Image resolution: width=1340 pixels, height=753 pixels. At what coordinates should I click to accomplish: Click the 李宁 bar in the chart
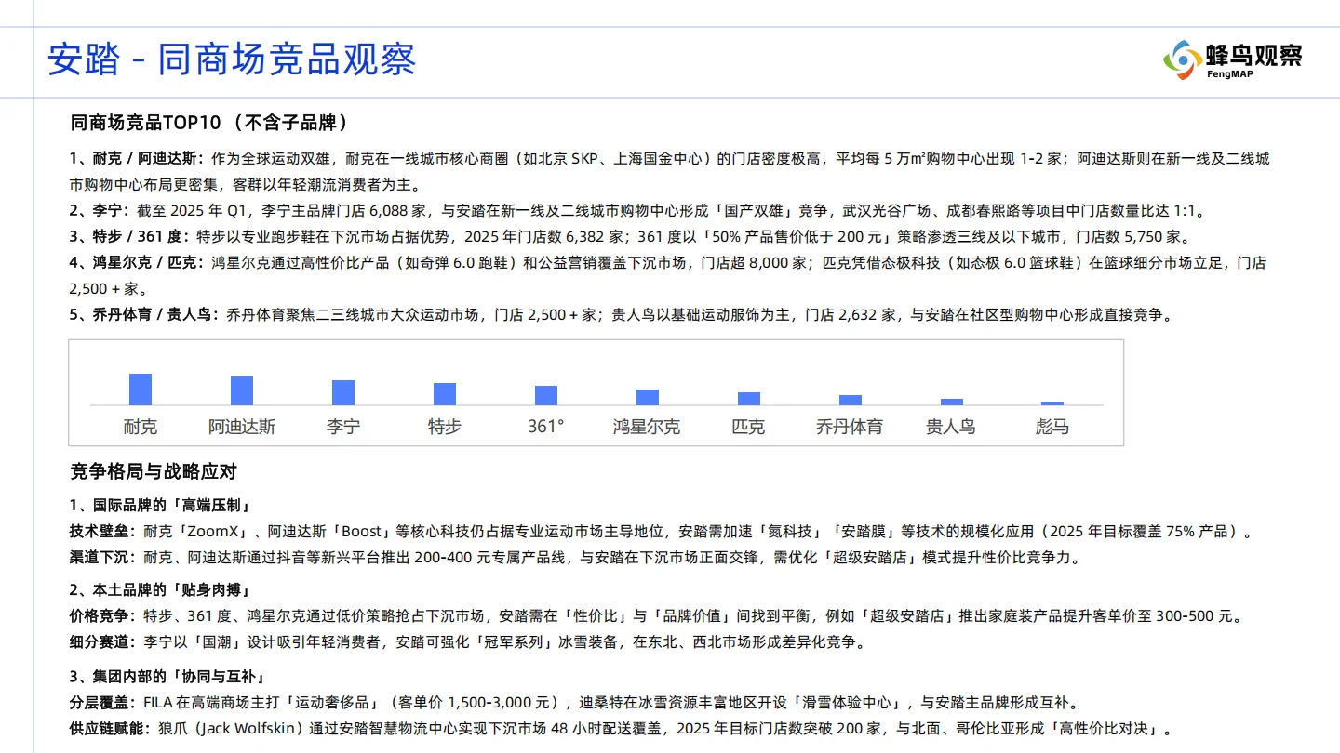click(x=343, y=392)
